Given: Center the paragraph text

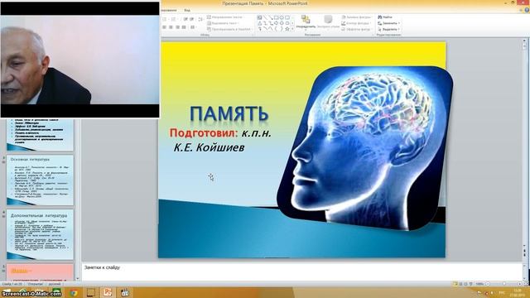Looking at the screenshot, I should [x=171, y=27].
